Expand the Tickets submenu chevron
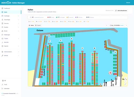This screenshot has width=134, height=97. 18,39
